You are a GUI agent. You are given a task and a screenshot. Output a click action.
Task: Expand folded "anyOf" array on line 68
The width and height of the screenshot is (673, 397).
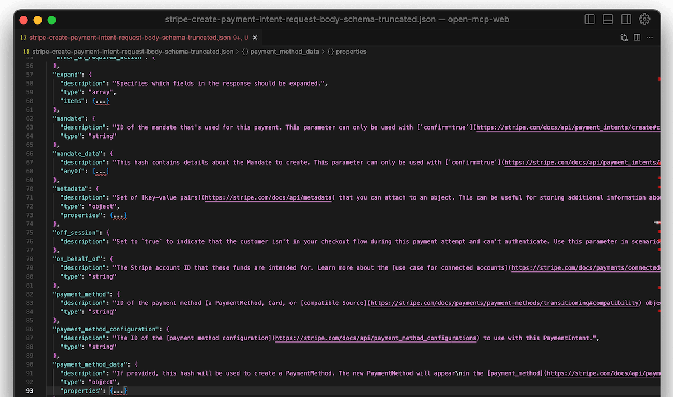click(x=101, y=171)
